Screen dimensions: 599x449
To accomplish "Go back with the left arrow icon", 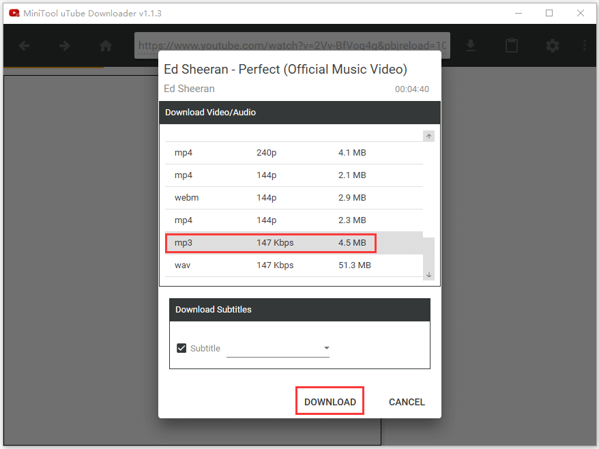I will tap(24, 46).
